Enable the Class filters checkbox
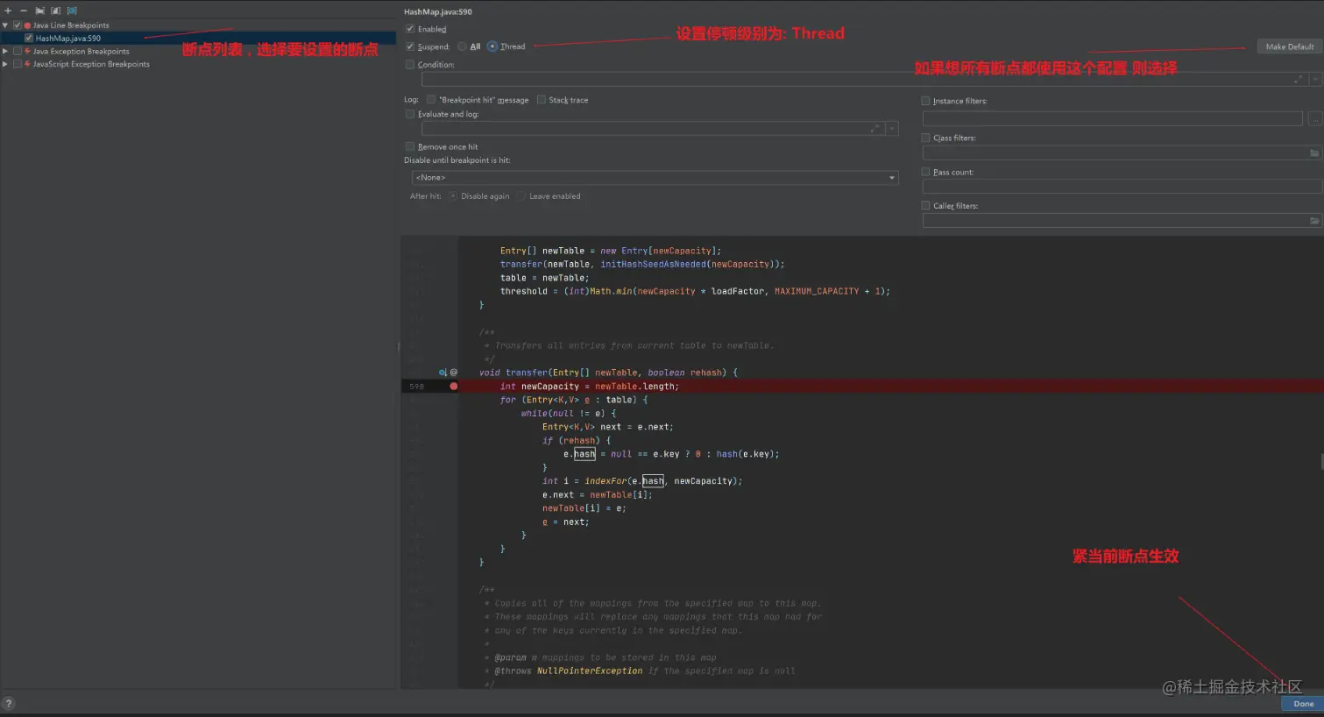 coord(925,138)
